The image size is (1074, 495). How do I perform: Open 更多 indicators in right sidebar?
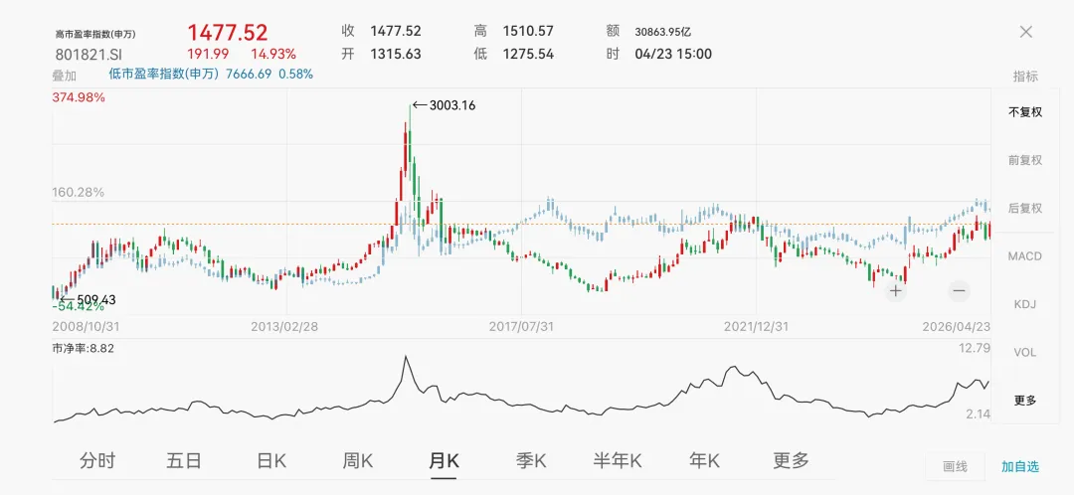[x=1025, y=401]
